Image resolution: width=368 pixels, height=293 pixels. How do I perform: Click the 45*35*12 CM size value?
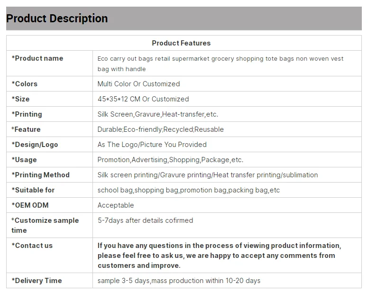tap(143, 99)
